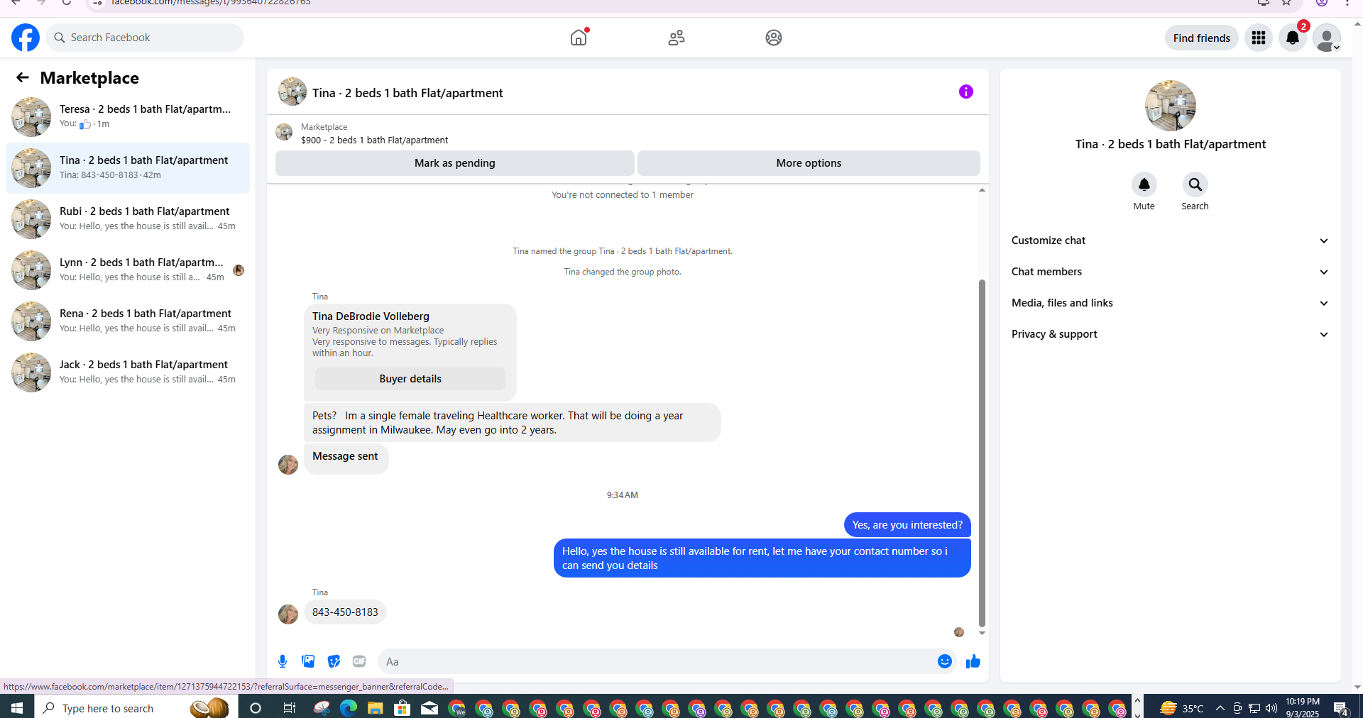Screen dimensions: 1363x718
Task: Open weather widget showing 35°C
Action: 1182,708
